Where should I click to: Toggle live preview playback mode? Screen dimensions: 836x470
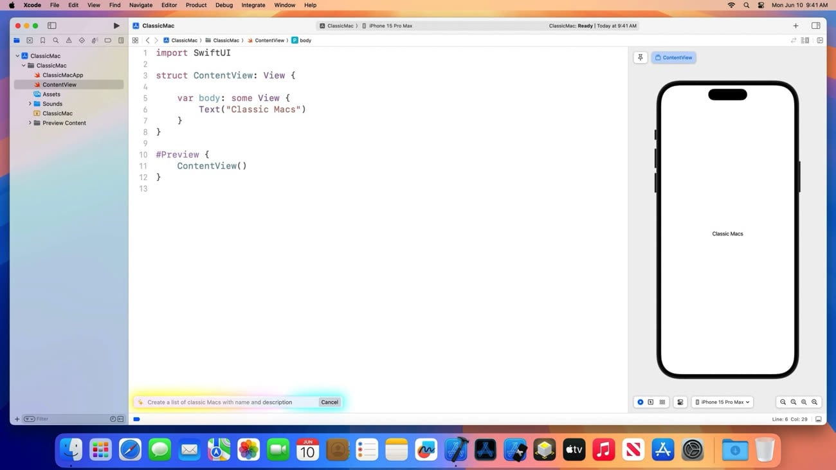click(x=640, y=402)
